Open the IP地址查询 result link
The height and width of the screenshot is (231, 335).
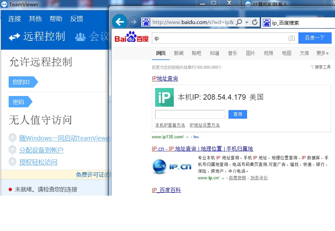(x=165, y=78)
